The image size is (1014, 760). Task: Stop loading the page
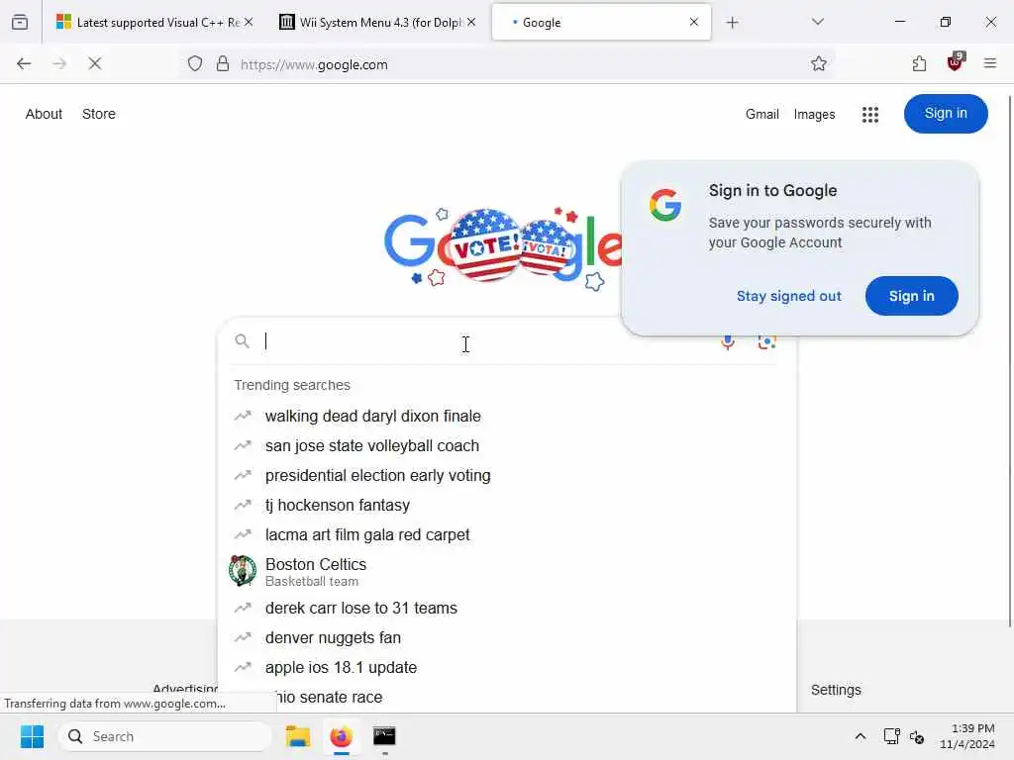coord(95,63)
